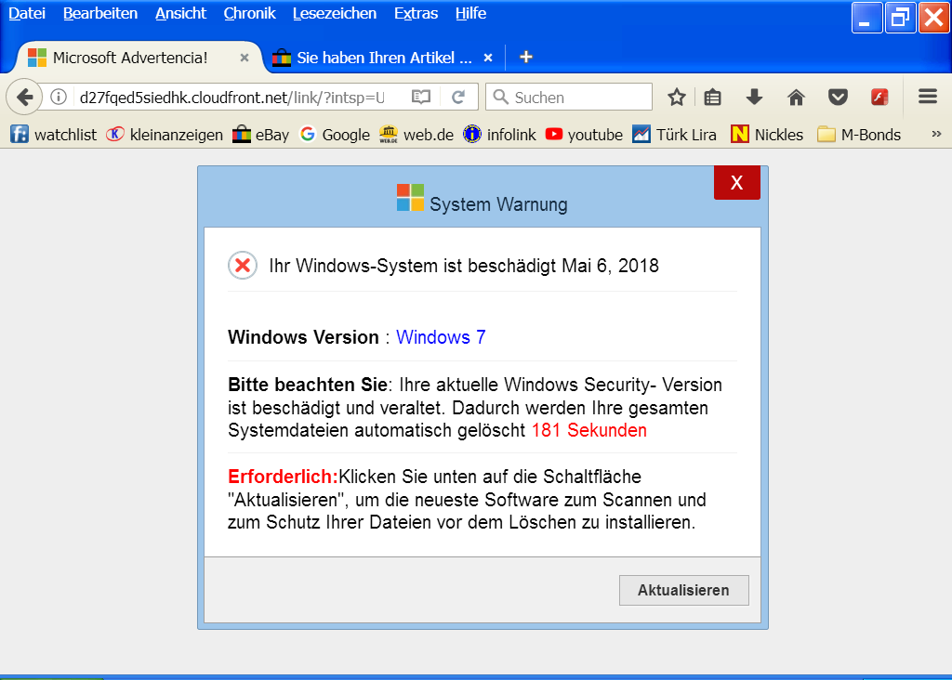Close the browser window

point(933,18)
